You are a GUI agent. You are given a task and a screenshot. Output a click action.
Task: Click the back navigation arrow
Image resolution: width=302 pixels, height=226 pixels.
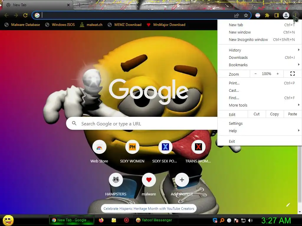pyautogui.click(x=6, y=15)
